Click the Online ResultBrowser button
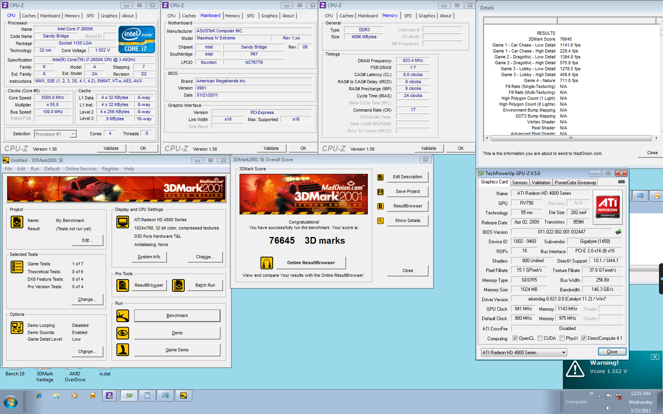This screenshot has width=663, height=414. tap(311, 263)
